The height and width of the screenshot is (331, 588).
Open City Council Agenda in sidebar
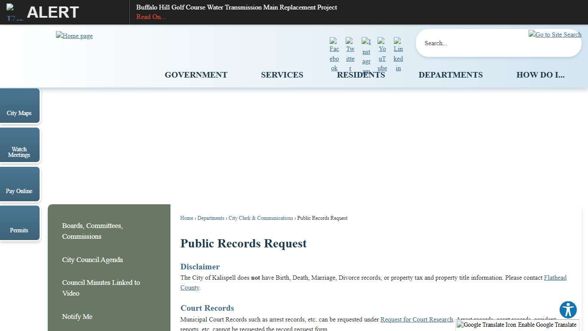tap(93, 259)
